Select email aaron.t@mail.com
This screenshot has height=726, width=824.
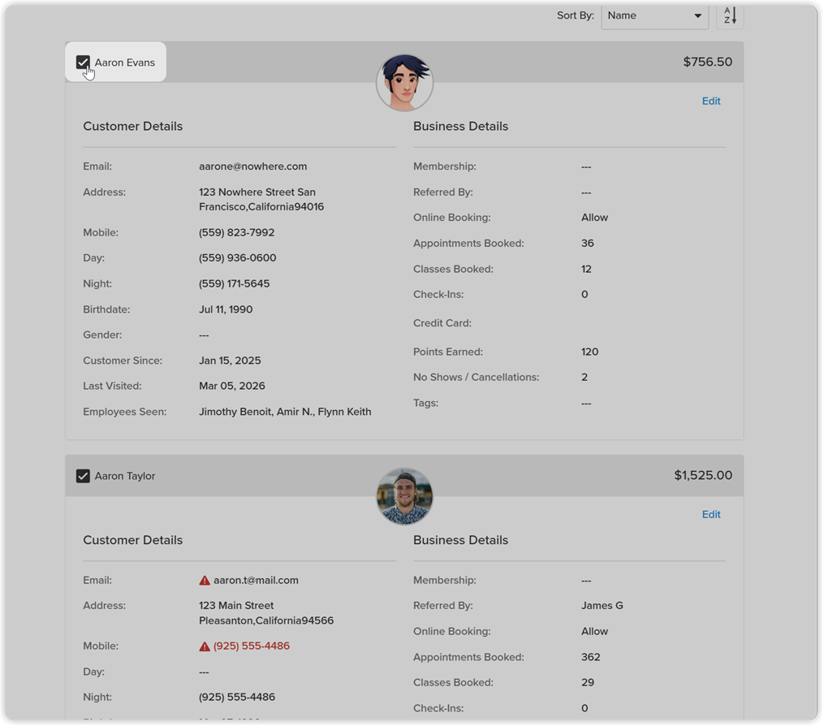256,581
